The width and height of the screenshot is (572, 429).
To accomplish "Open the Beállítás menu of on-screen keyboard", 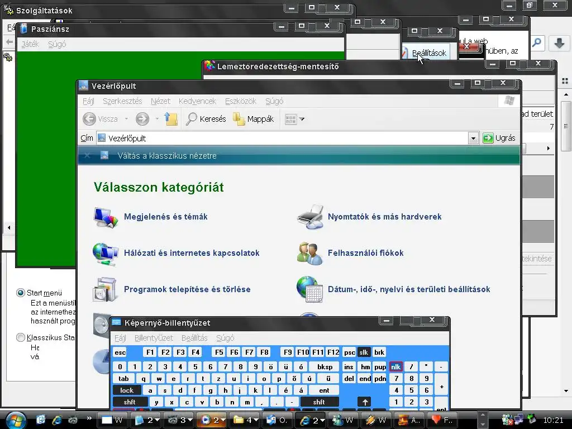I will (x=194, y=338).
